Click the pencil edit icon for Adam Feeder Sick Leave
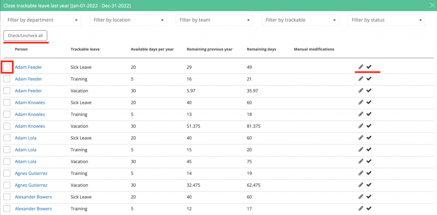This screenshot has height=215, width=437. 361,67
